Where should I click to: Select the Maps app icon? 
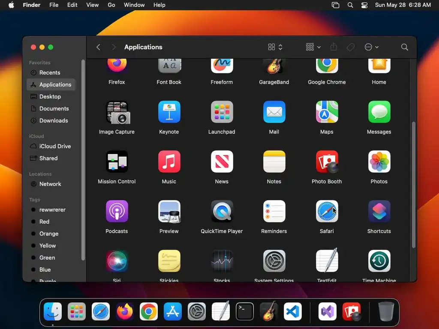point(327,112)
